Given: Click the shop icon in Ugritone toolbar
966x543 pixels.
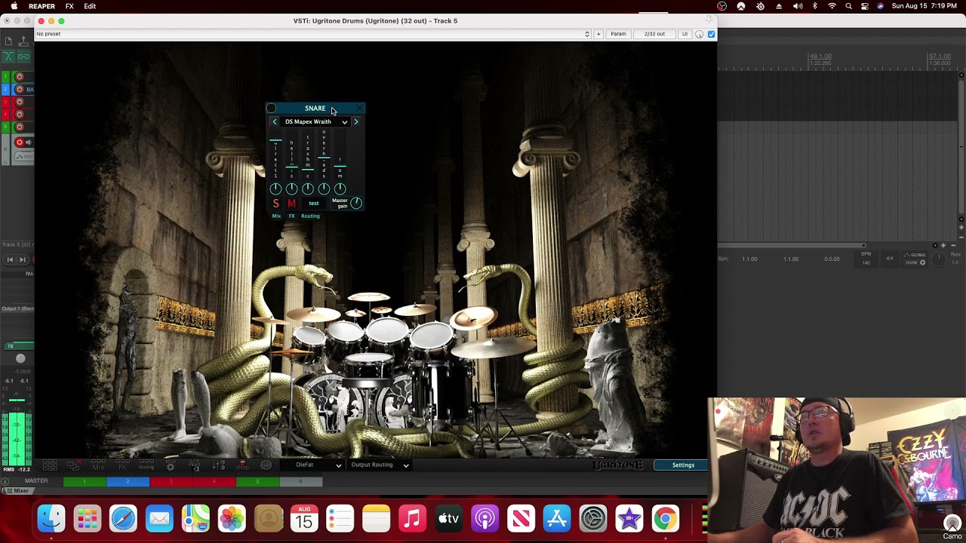Looking at the screenshot, I should click(242, 465).
